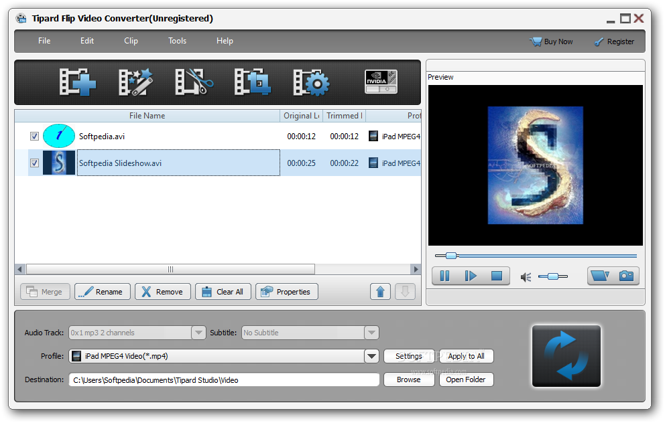665x423 pixels.
Task: Browse for destination folder
Action: 409,379
